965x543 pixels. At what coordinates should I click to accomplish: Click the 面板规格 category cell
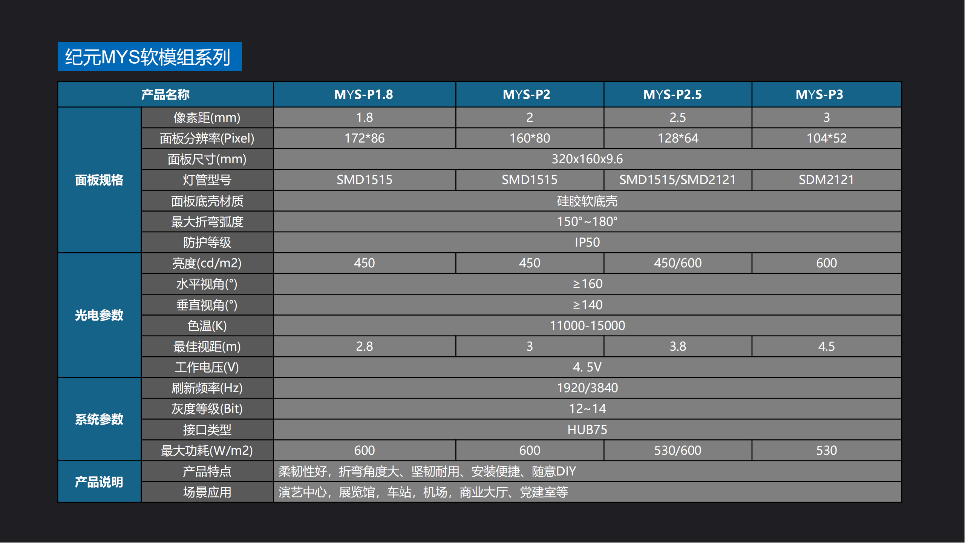pyautogui.click(x=100, y=180)
